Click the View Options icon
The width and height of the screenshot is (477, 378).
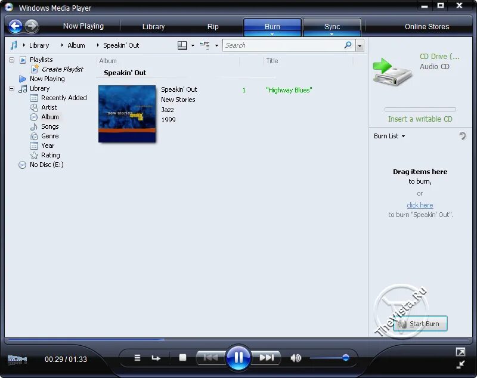(205, 45)
